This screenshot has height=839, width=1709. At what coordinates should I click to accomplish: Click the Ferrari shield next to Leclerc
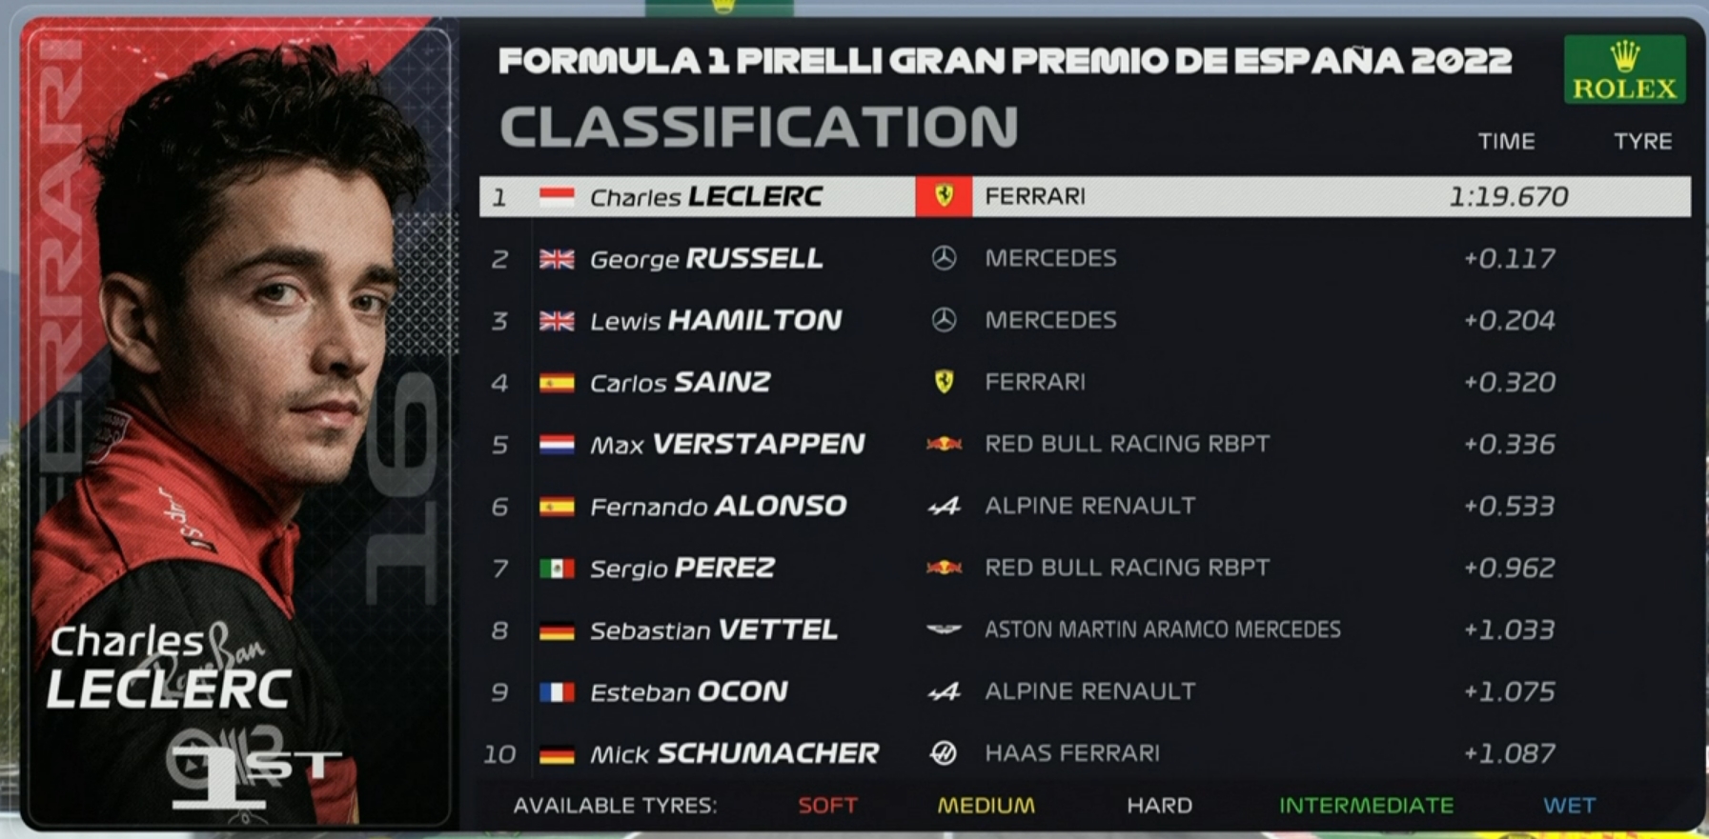point(944,196)
